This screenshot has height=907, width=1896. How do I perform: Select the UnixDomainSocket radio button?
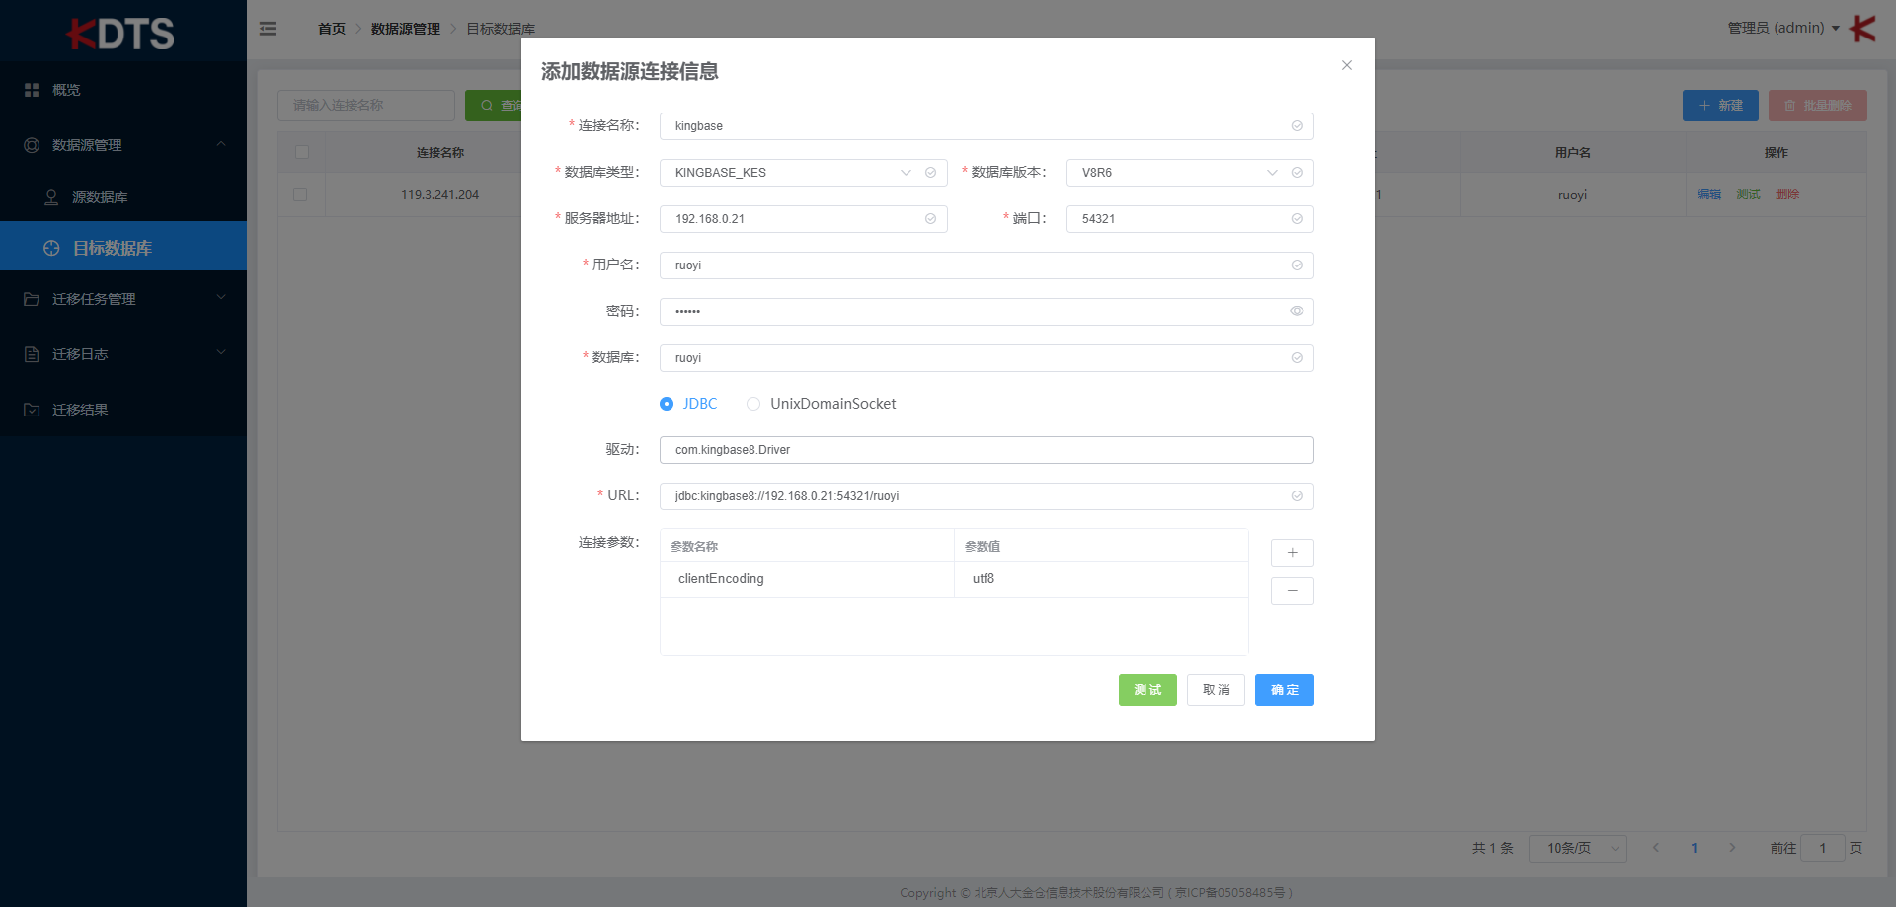click(753, 404)
